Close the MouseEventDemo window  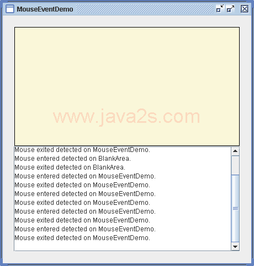coord(245,9)
